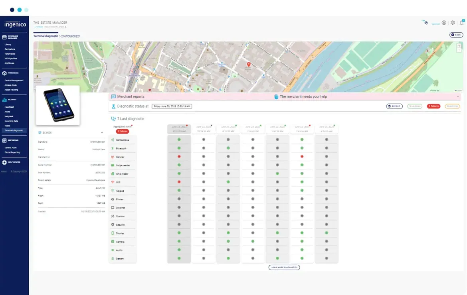Open the Diagnostic status date picker
The image size is (467, 295).
[172, 106]
